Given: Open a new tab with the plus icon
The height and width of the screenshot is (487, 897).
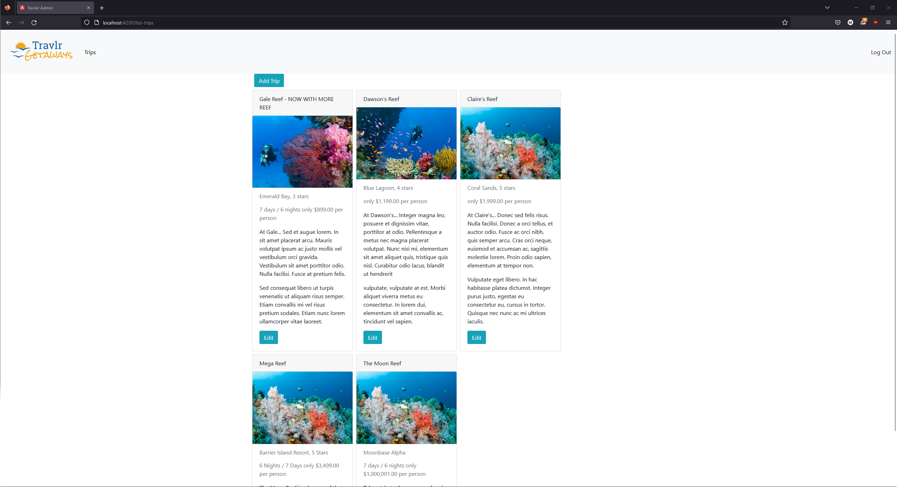Looking at the screenshot, I should point(102,8).
